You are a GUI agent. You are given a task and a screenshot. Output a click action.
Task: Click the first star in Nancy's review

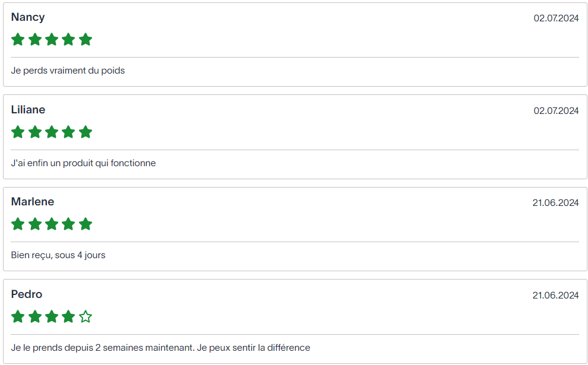click(18, 40)
